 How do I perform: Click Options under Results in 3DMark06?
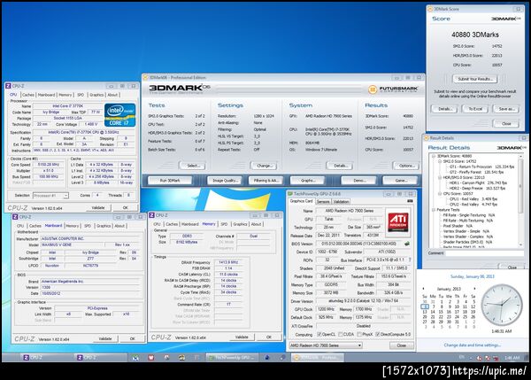405,166
